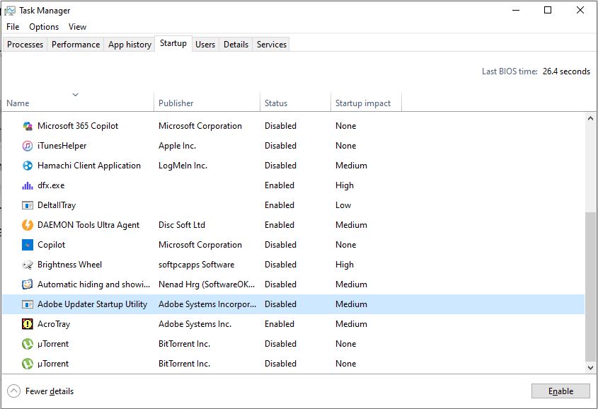Sort by the Startup impact column header

366,103
